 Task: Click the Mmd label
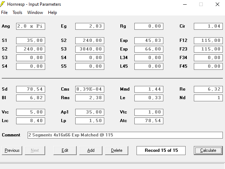coord(125,89)
